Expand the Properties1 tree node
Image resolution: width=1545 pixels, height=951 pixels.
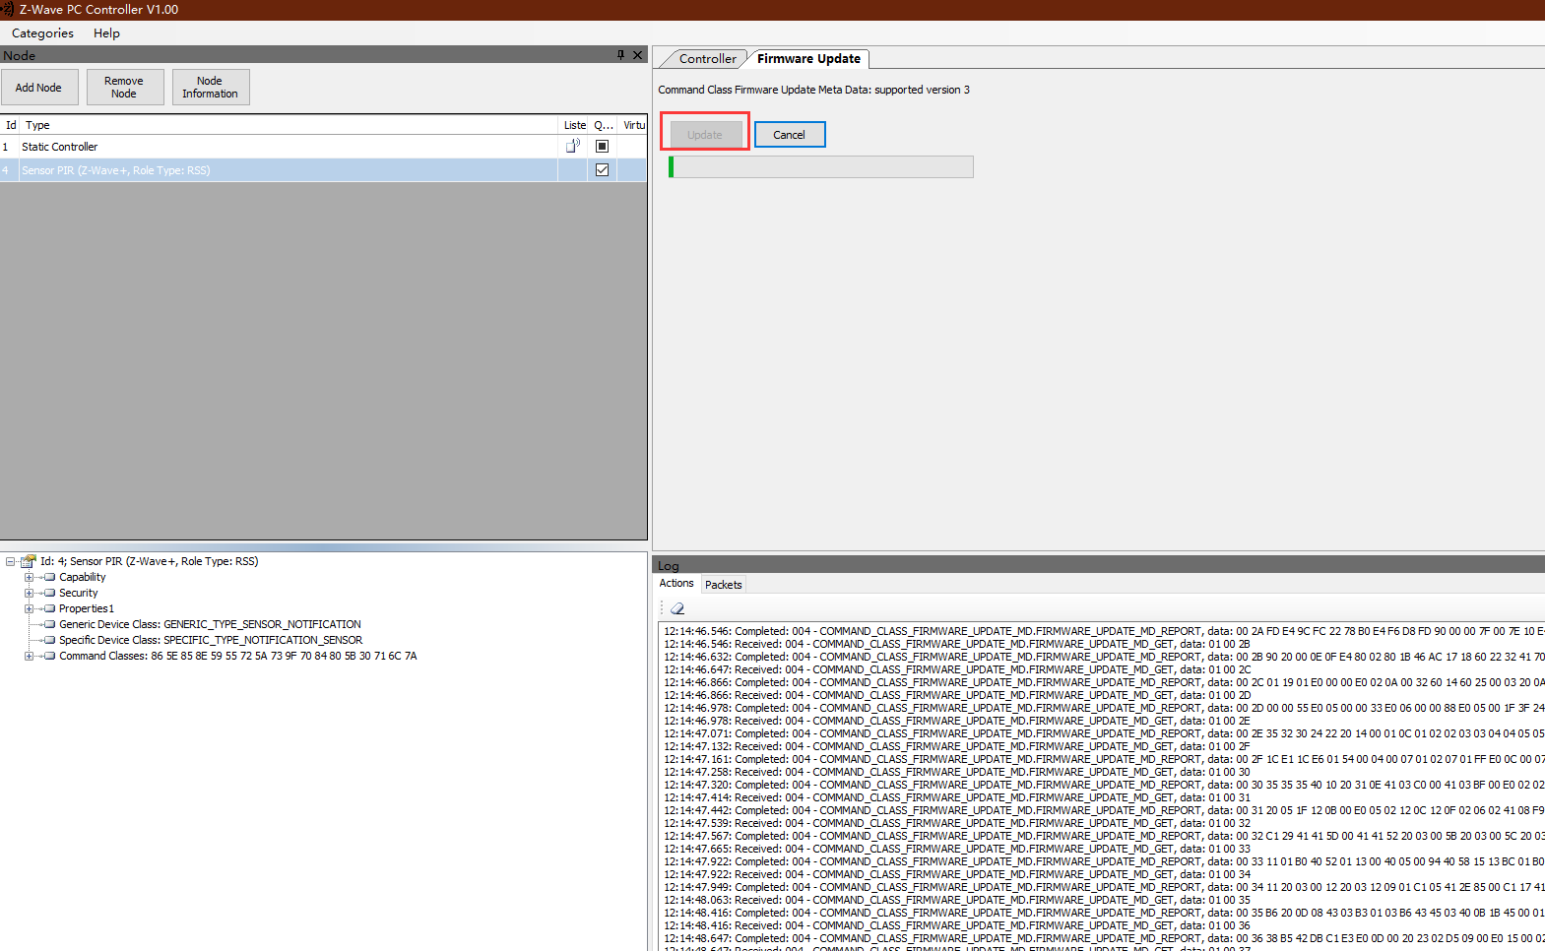(29, 608)
